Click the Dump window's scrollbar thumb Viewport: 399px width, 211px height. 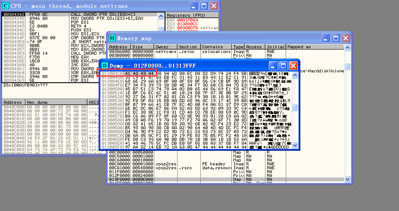[x=295, y=107]
